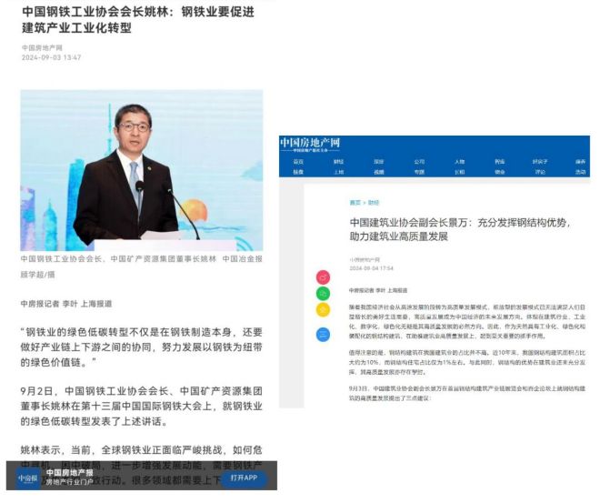
Task: Click 财经 in the breadcrumb trail
Action: 373,202
